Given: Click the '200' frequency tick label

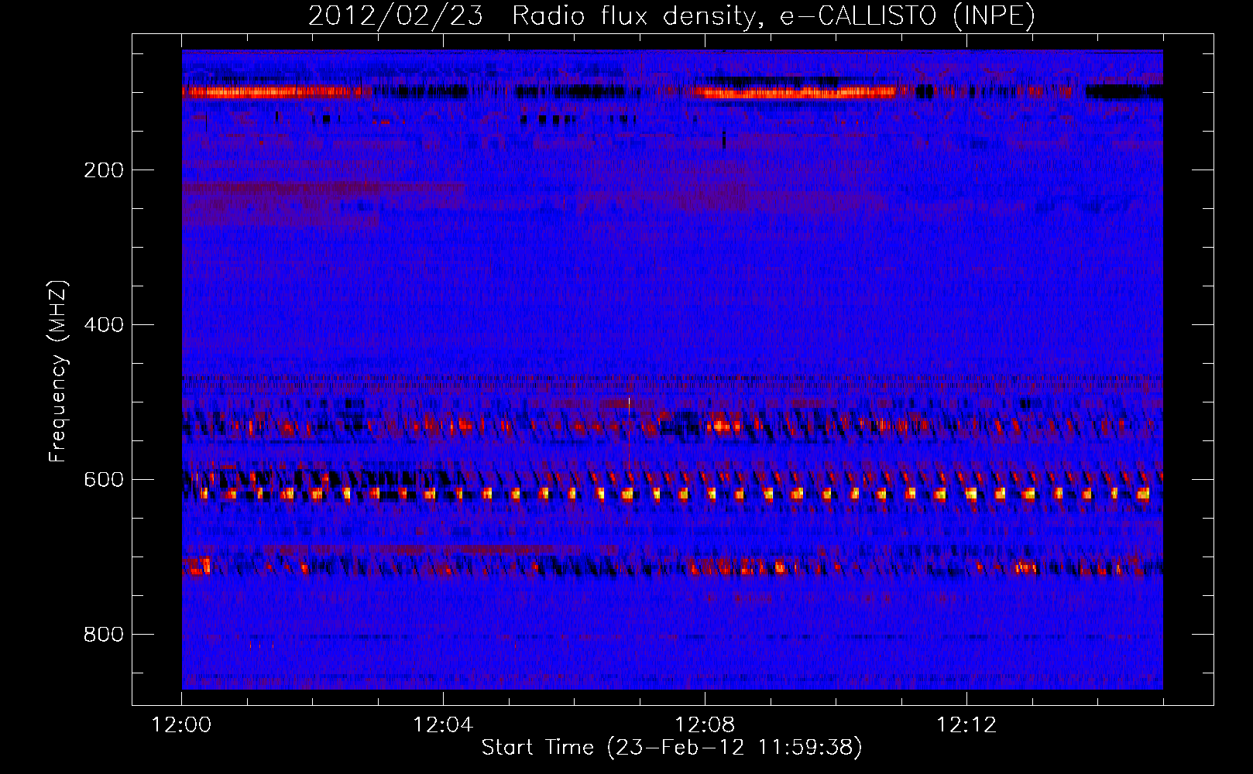Looking at the screenshot, I should point(104,170).
